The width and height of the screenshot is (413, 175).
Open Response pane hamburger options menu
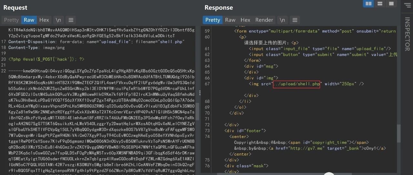pos(295,20)
